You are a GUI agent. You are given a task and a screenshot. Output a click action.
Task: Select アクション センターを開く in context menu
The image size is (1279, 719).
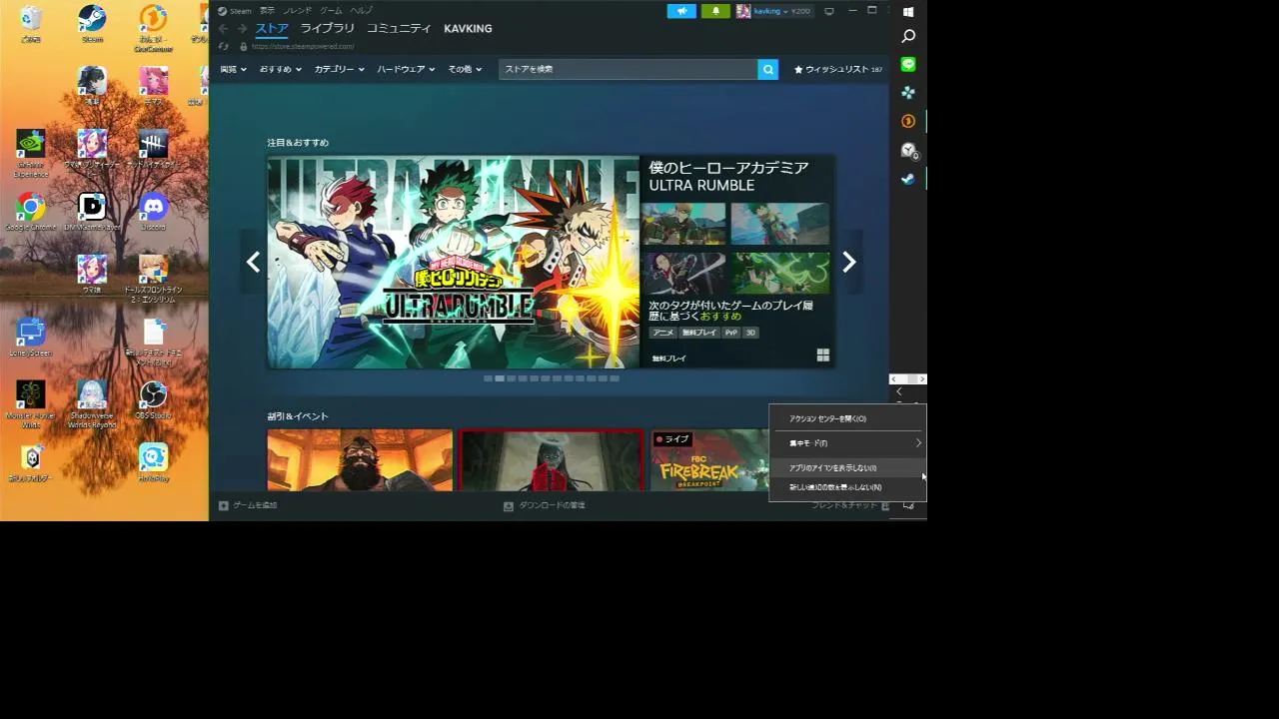[x=847, y=418]
